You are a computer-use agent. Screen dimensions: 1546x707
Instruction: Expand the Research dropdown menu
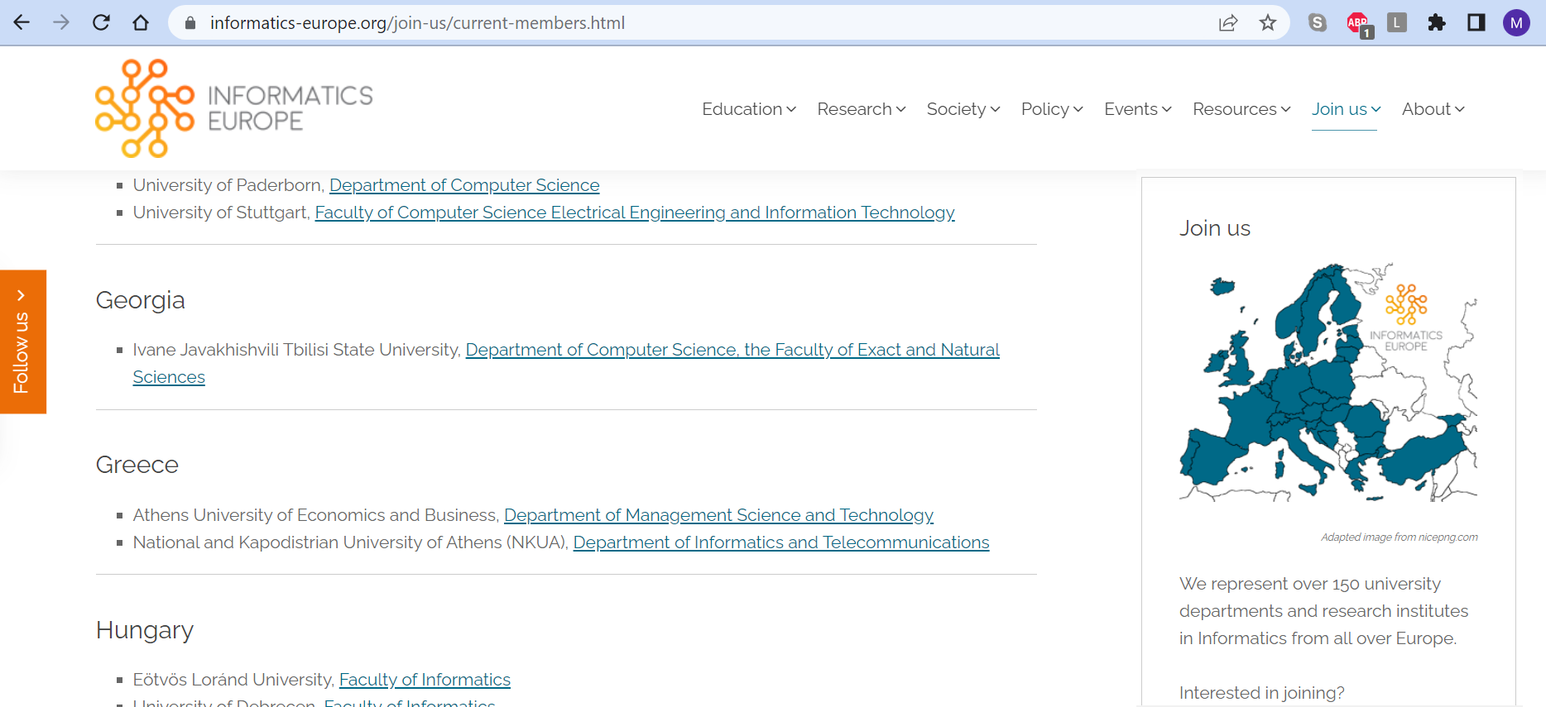[x=862, y=109]
